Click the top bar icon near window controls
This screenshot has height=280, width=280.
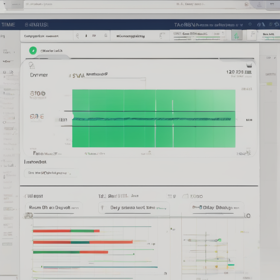tap(246, 4)
